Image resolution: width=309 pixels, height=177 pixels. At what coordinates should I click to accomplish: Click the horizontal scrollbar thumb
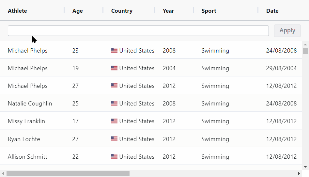coord(68,173)
